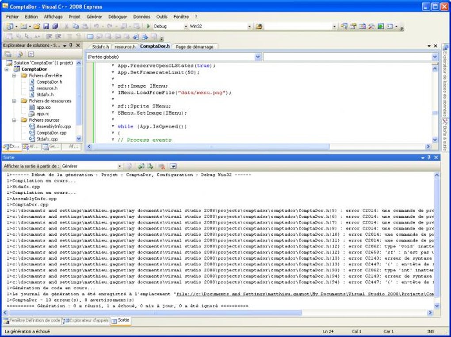Open the Outils menu
Image resolution: width=451 pixels, height=337 pixels.
click(162, 17)
